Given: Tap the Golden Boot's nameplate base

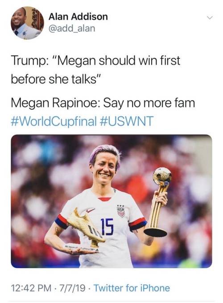Looking at the screenshot, I should click(x=82, y=248).
